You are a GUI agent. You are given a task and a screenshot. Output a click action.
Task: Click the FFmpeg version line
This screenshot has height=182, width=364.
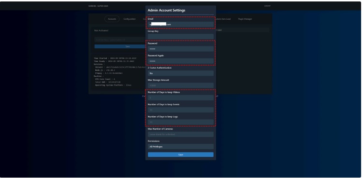pyautogui.click(x=109, y=73)
